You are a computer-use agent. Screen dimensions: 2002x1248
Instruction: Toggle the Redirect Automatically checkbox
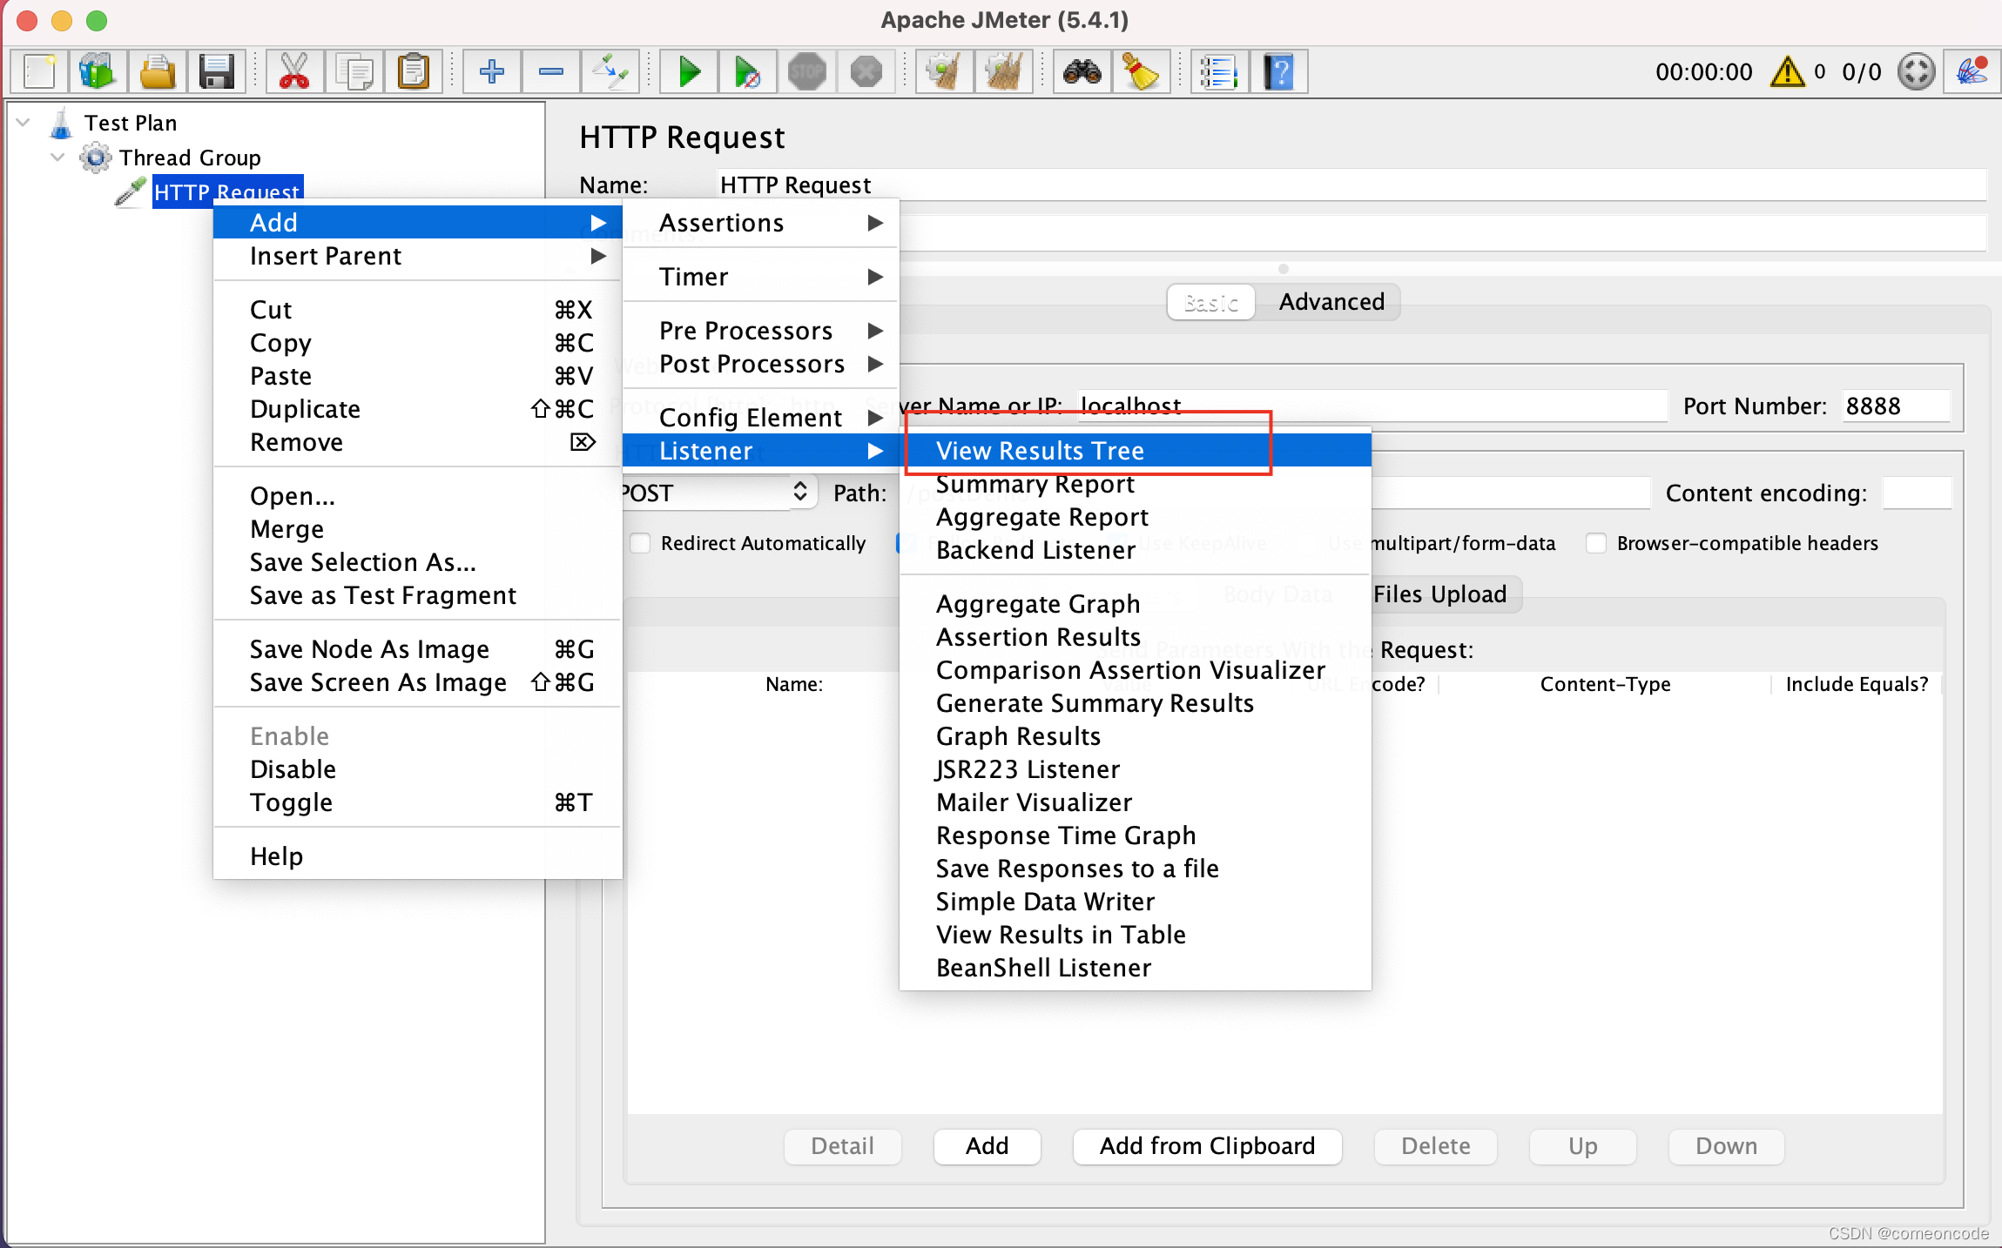pos(640,543)
